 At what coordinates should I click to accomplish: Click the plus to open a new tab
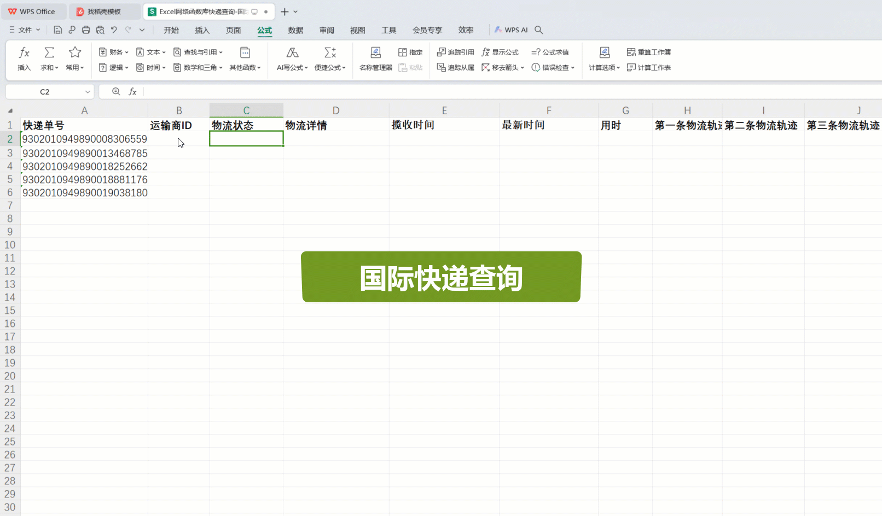(285, 11)
